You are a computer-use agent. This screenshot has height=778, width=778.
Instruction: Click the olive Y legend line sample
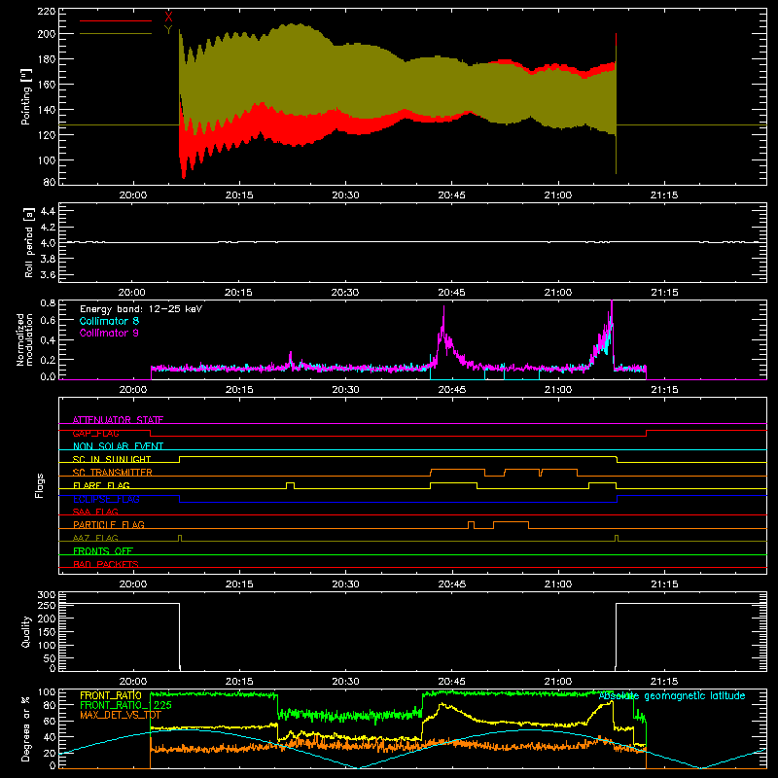coord(116,33)
